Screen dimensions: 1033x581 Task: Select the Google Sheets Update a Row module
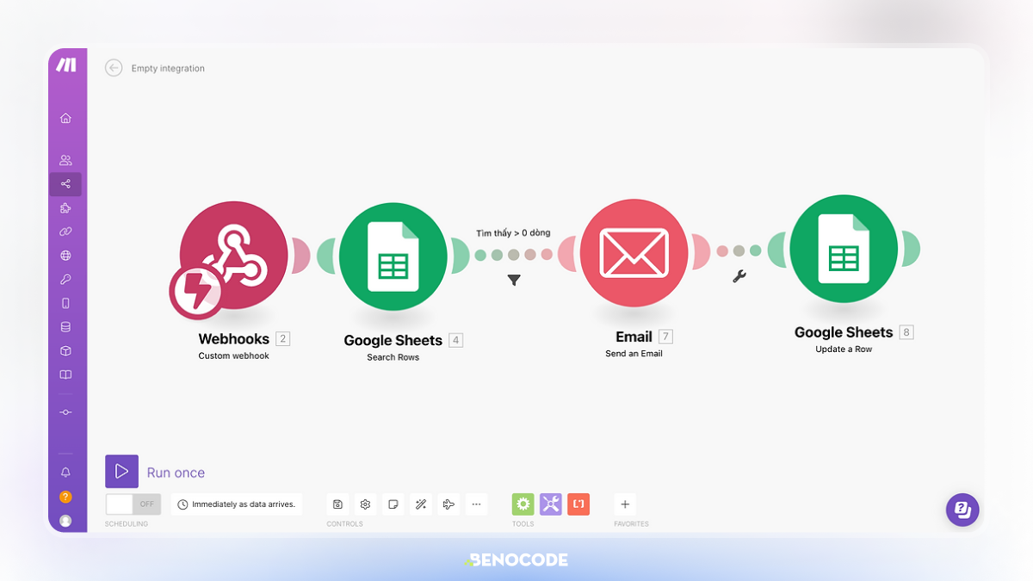pos(844,249)
